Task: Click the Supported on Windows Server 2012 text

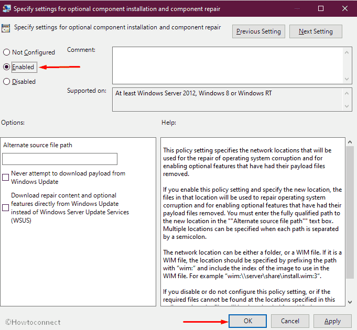Action: click(193, 93)
